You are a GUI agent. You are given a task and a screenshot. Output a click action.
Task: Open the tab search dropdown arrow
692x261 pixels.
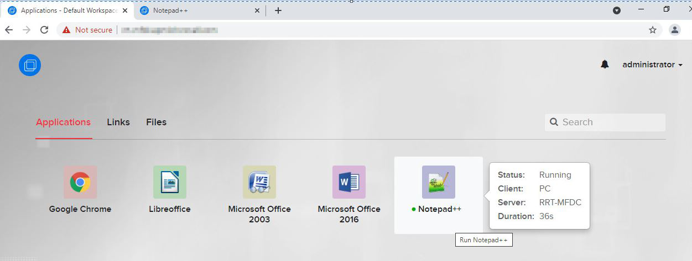[x=617, y=10]
